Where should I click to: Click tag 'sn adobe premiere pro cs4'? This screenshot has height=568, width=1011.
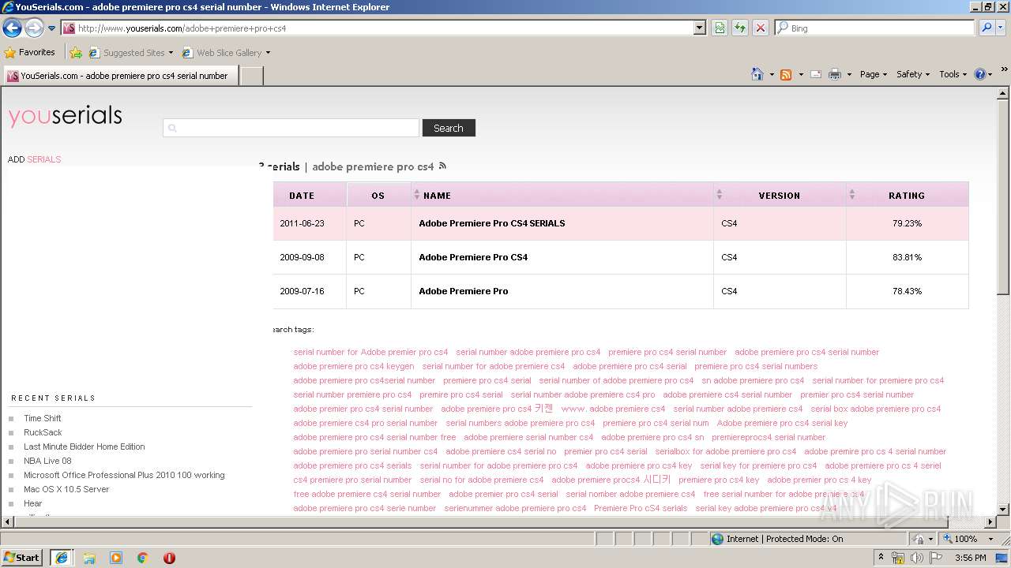coord(753,380)
